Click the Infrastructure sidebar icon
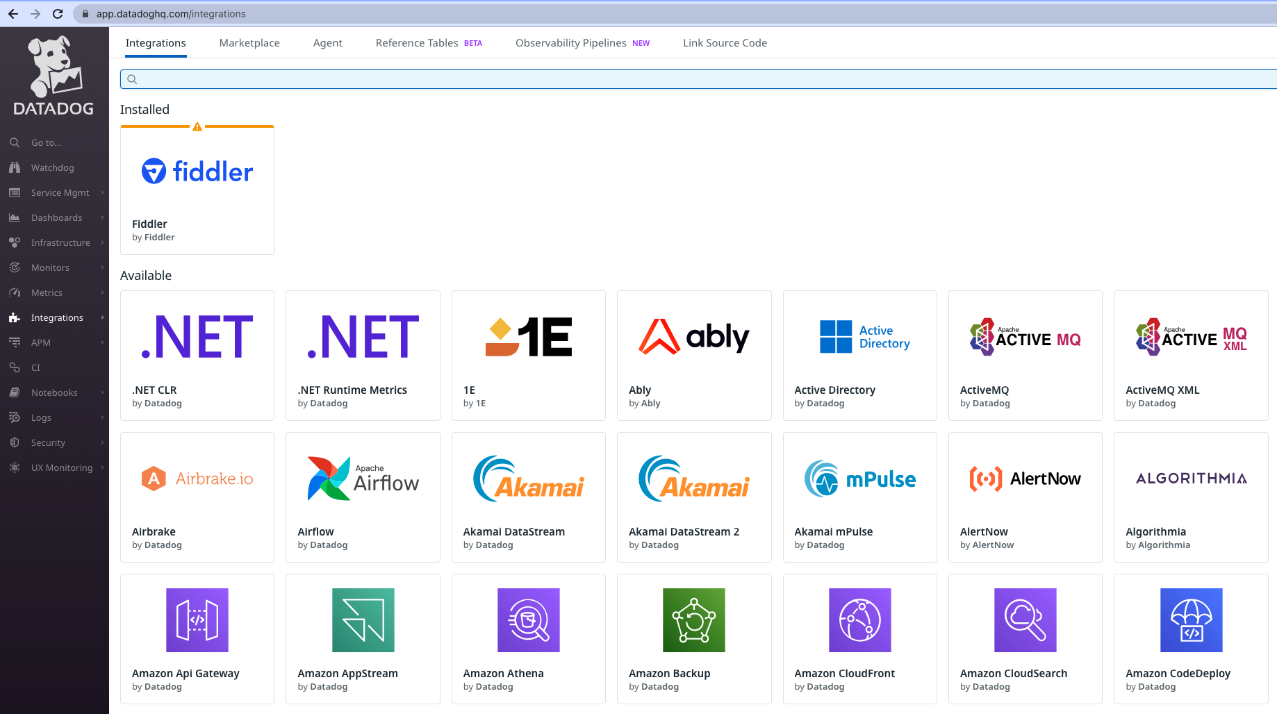 [x=15, y=242]
